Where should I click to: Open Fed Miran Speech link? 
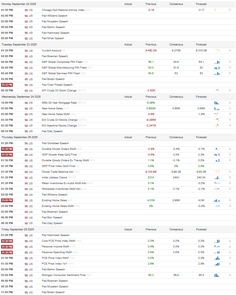(x=53, y=38)
